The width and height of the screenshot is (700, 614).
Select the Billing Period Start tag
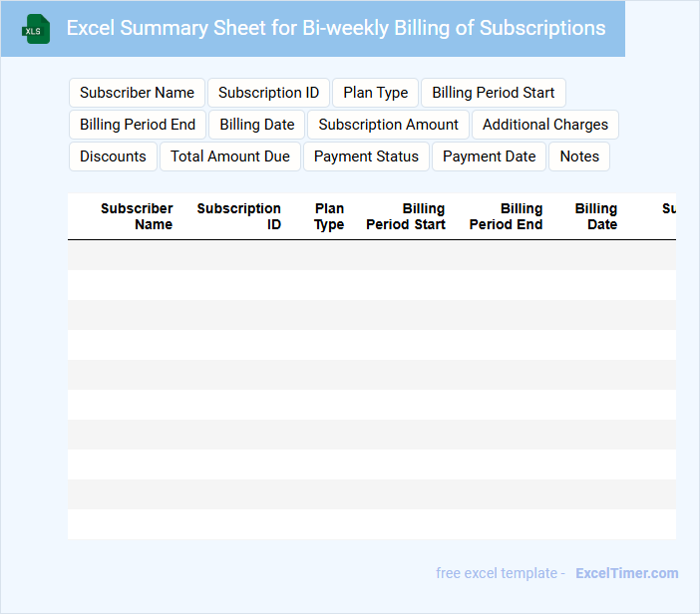click(x=493, y=93)
